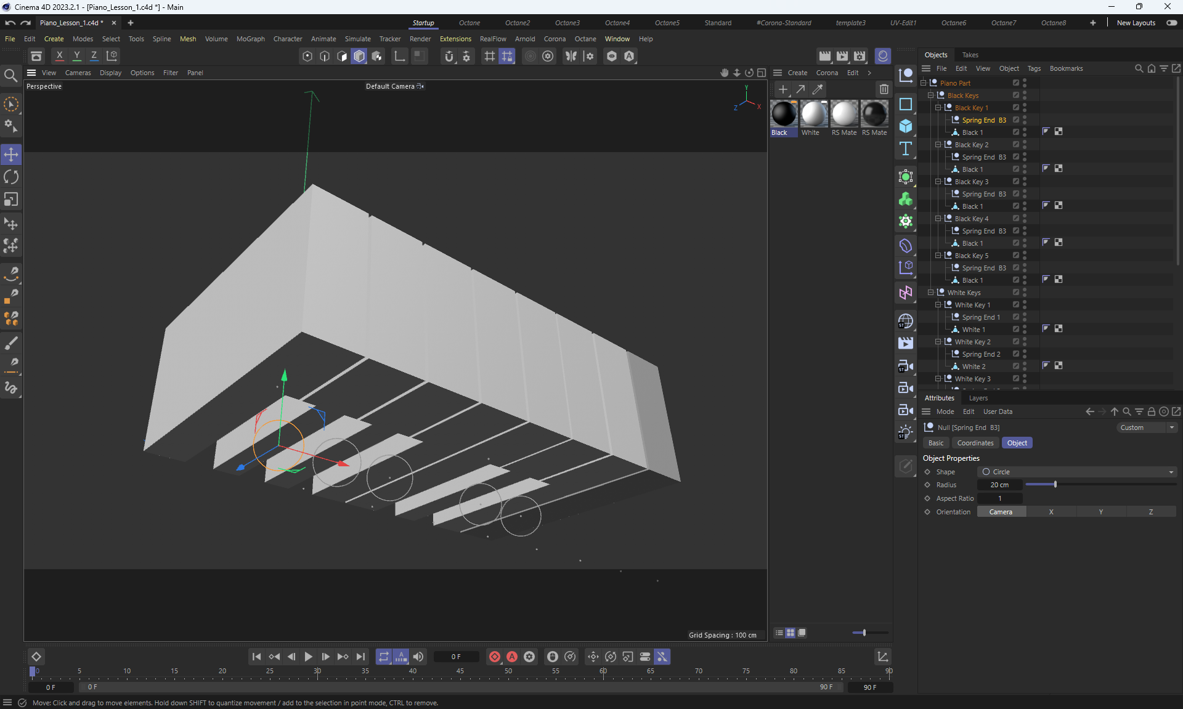Open the Shape dropdown showing Circle
This screenshot has width=1183, height=709.
point(1076,472)
